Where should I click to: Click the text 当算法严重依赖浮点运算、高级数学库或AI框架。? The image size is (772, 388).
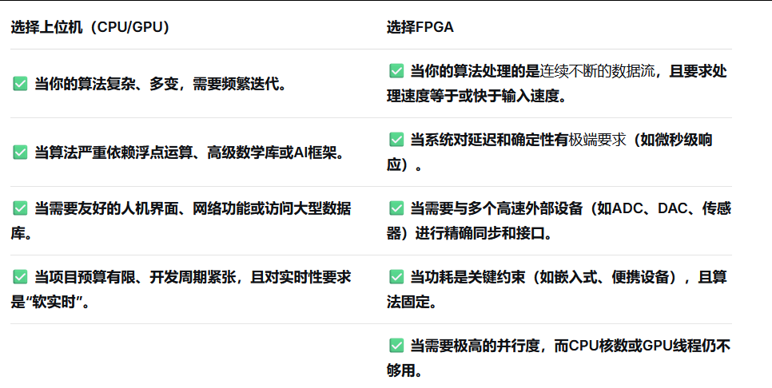click(189, 153)
